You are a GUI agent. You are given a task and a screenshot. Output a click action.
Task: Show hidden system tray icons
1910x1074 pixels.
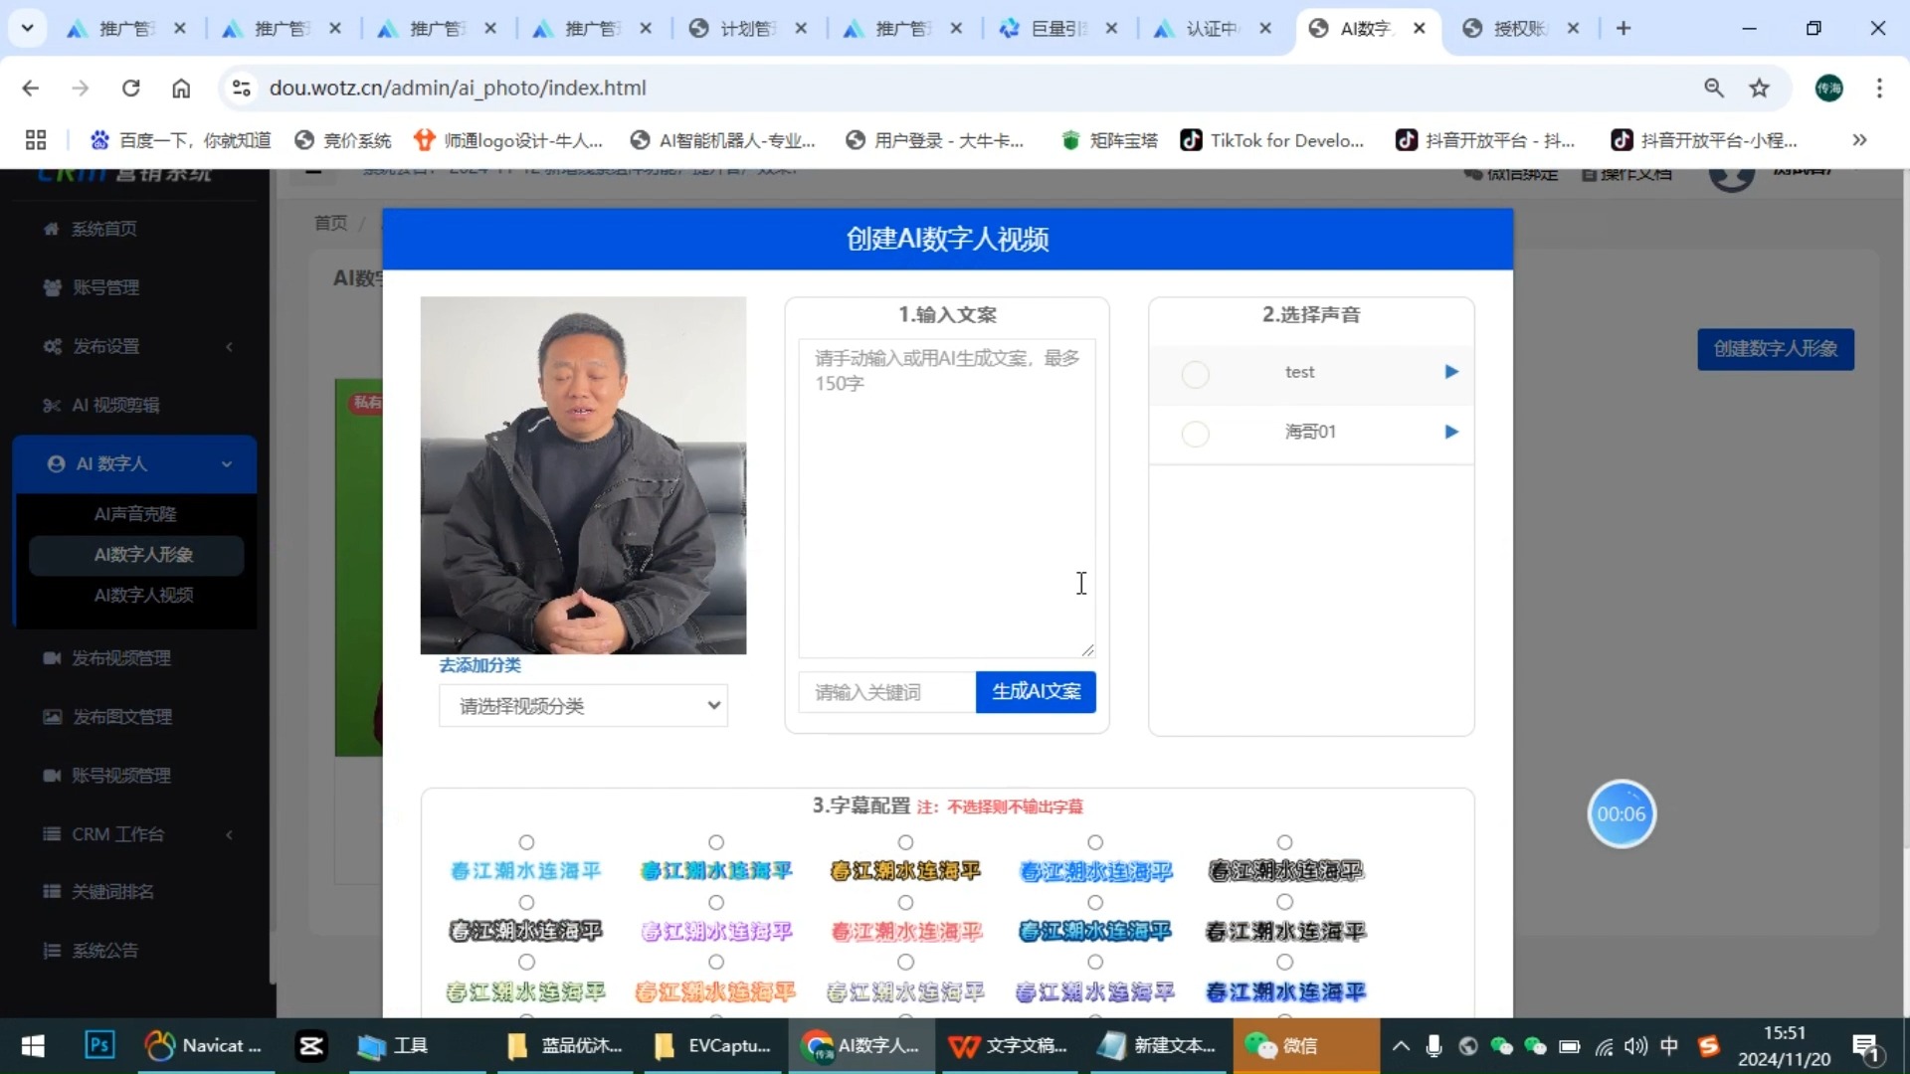click(x=1401, y=1045)
